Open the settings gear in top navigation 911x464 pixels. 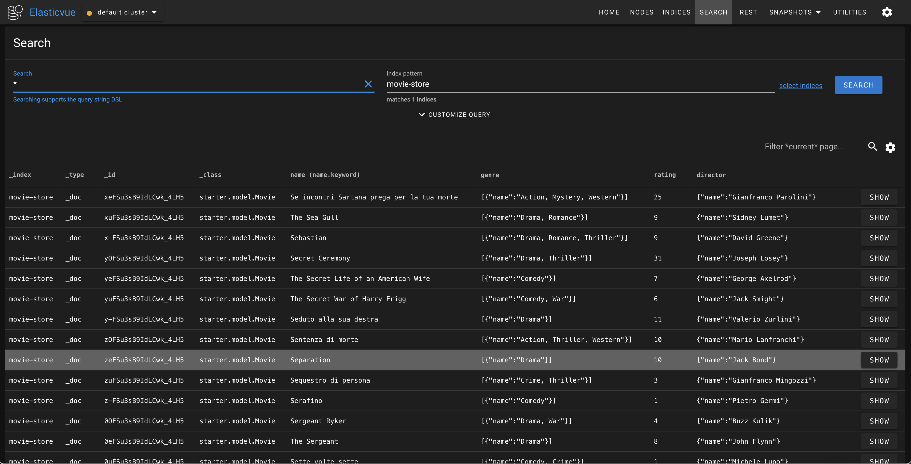[887, 12]
